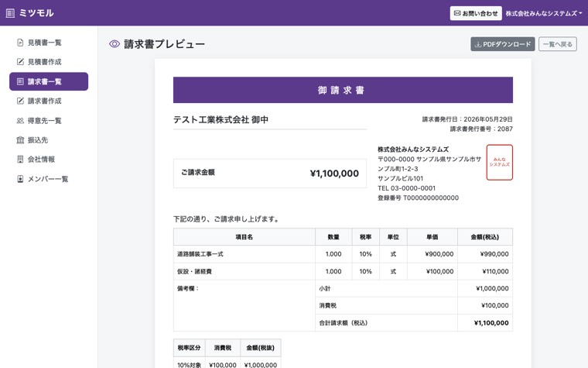The image size is (588, 368).
Task: Click the 金額(税抜) header cell
Action: point(260,348)
